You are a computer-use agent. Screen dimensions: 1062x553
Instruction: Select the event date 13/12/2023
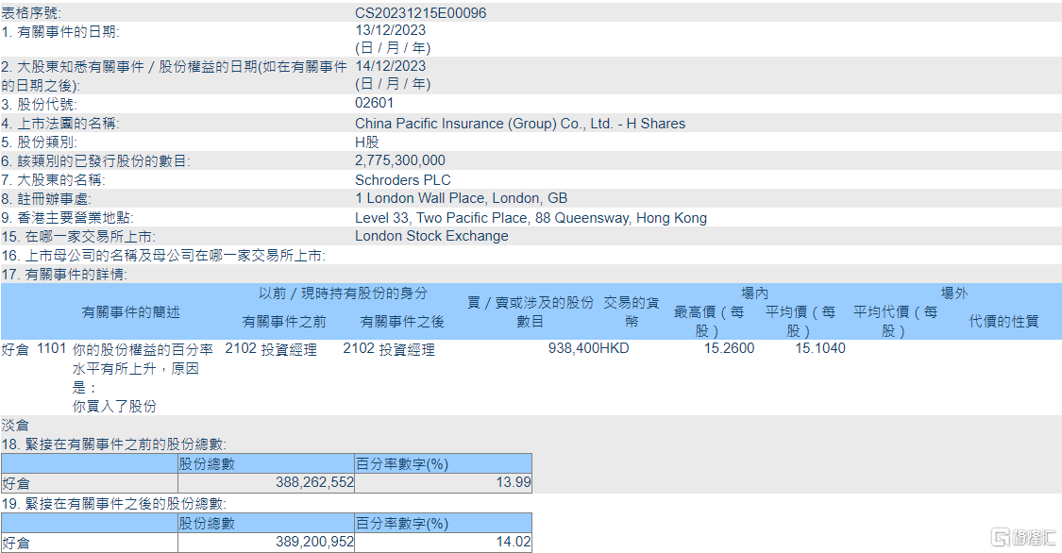coord(389,29)
